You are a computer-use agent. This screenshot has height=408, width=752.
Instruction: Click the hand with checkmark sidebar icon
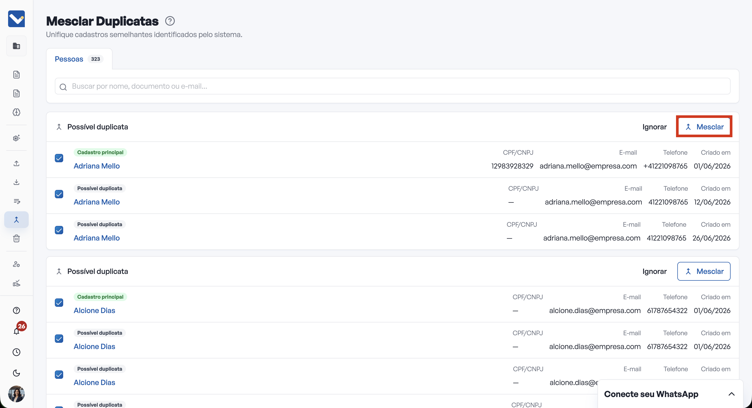click(x=16, y=283)
